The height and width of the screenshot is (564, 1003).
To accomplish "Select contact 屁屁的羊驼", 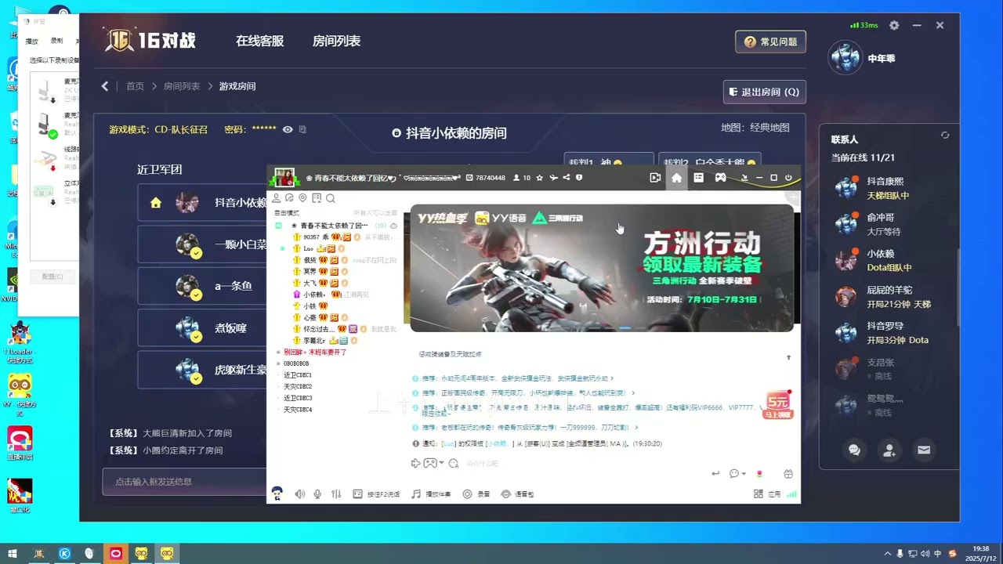I will [889, 297].
